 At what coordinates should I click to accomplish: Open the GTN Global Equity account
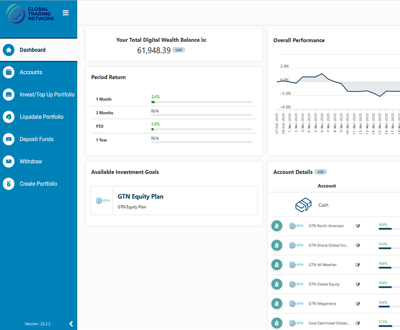click(324, 284)
